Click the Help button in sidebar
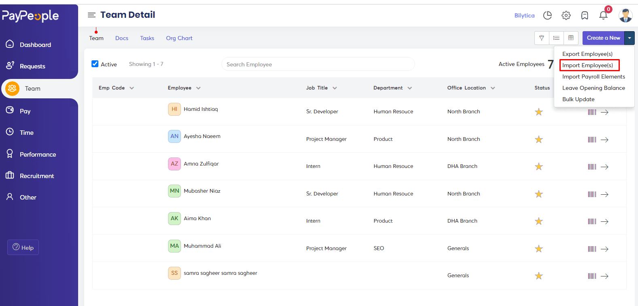Screen dimensions: 638x306 pyautogui.click(x=23, y=247)
